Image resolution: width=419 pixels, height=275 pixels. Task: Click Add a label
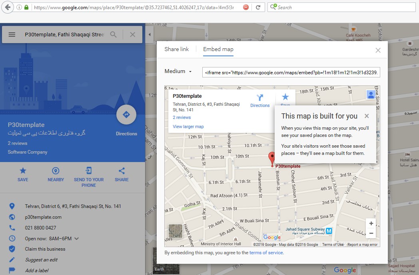[37, 270]
